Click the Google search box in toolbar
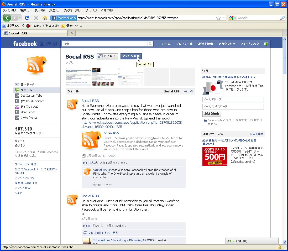This screenshot has width=288, height=251. pyautogui.click(x=258, y=18)
